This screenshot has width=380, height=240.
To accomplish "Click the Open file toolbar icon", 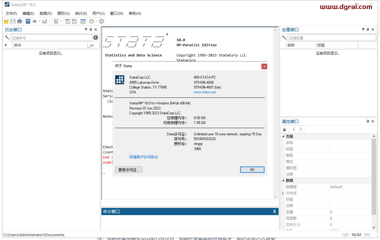I will click(6, 21).
